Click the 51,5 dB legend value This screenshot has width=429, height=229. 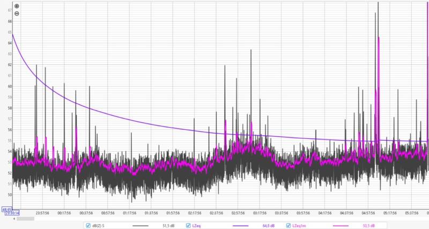168,226
